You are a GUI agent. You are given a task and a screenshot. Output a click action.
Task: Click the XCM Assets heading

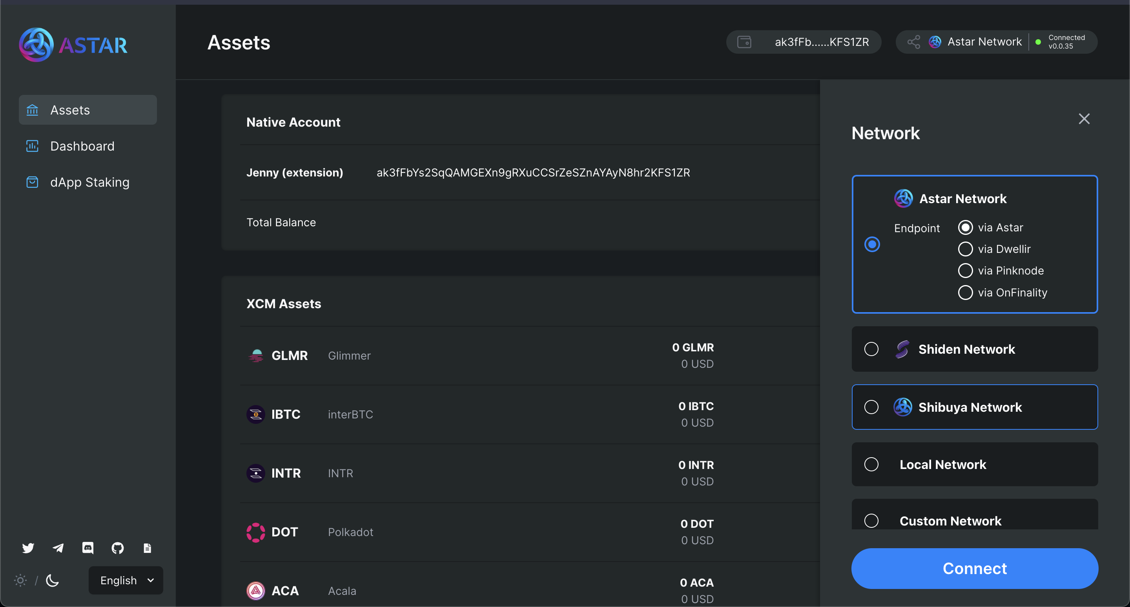pos(284,303)
